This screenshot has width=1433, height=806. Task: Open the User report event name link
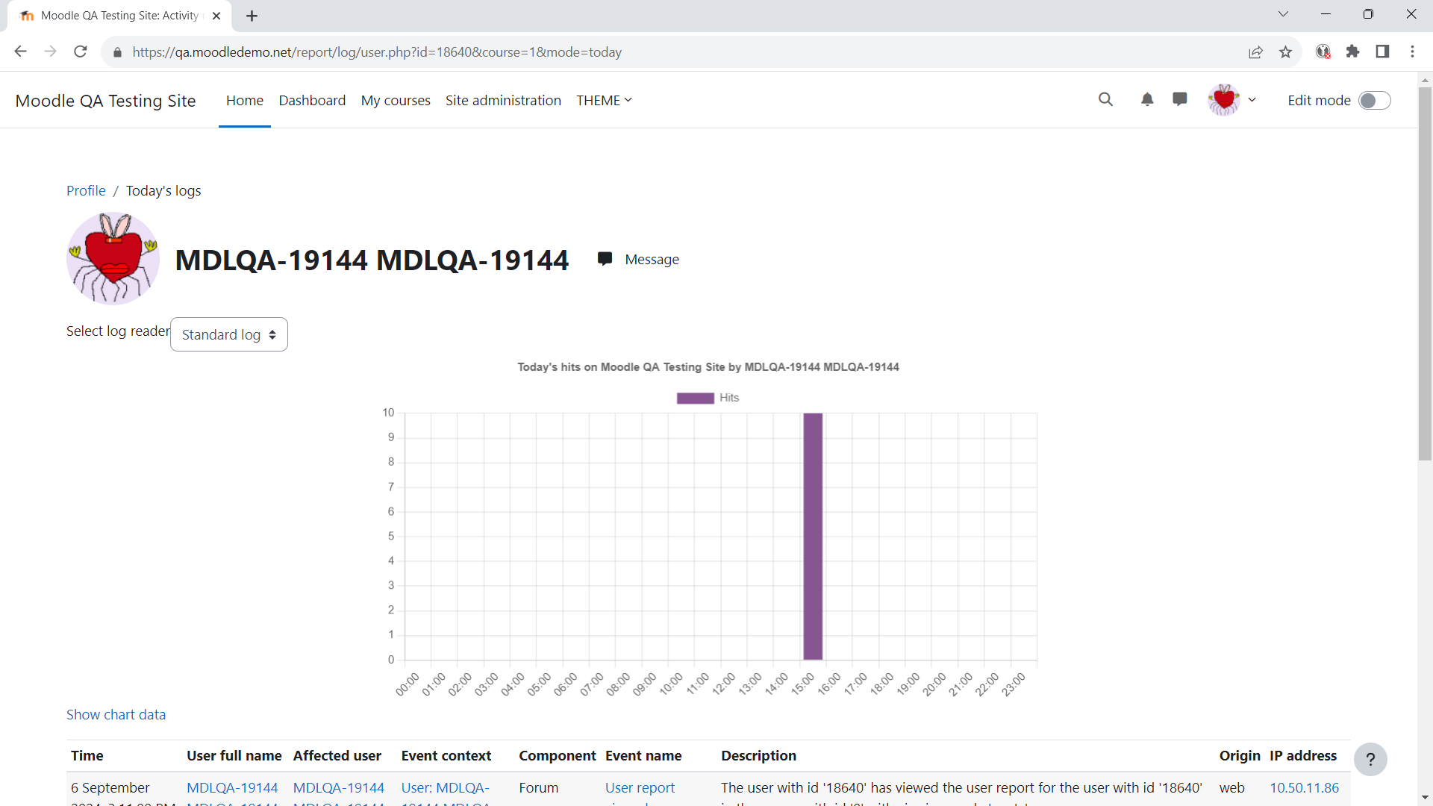click(x=640, y=787)
